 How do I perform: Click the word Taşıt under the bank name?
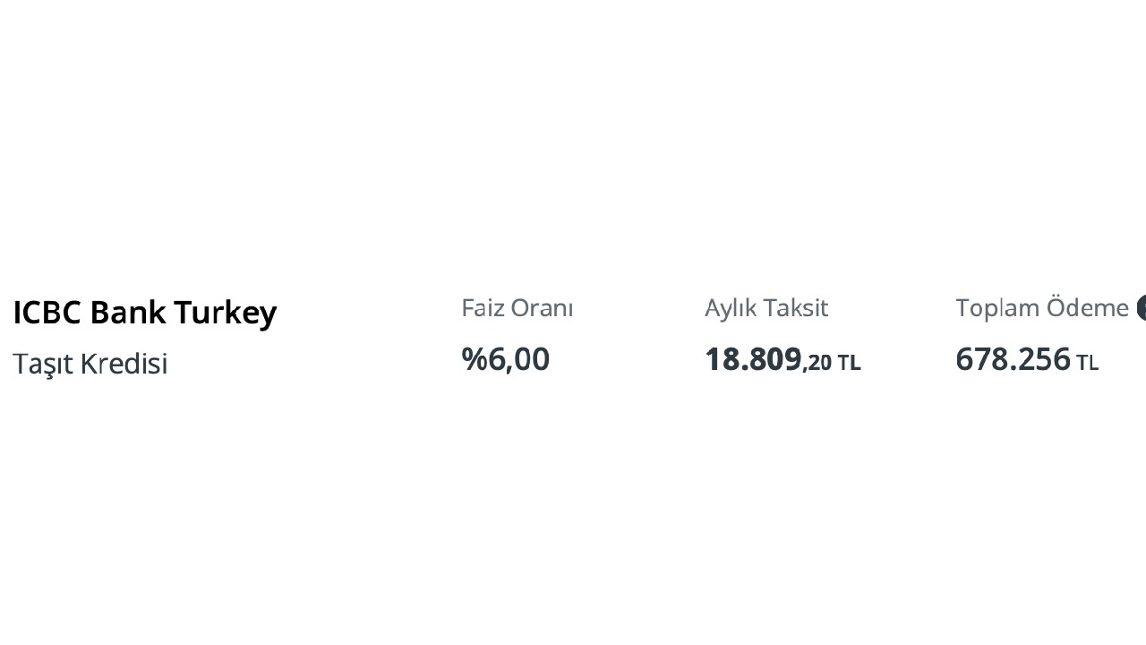(x=43, y=364)
